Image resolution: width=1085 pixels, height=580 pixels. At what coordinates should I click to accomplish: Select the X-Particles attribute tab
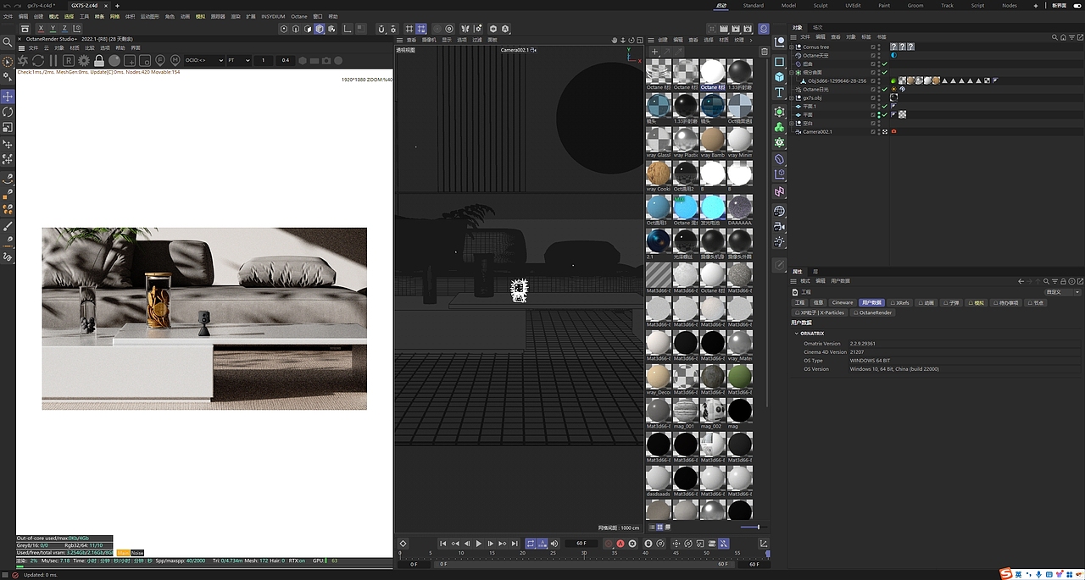coord(819,312)
